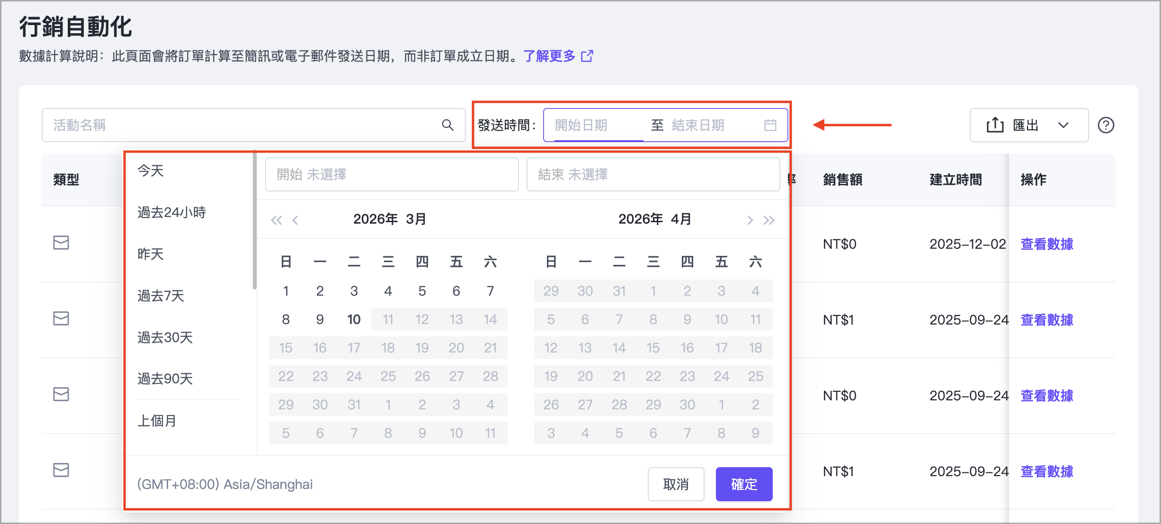Select the 過去7天 preset option
This screenshot has height=524, width=1161.
pyautogui.click(x=161, y=295)
